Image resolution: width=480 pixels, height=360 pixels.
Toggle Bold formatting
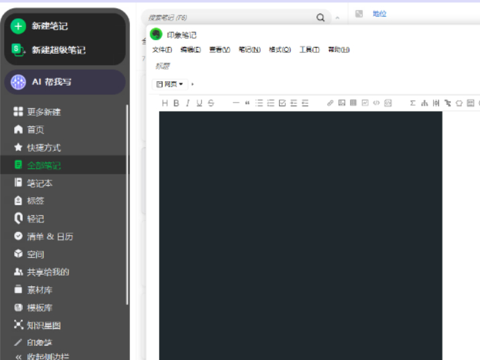coord(176,103)
